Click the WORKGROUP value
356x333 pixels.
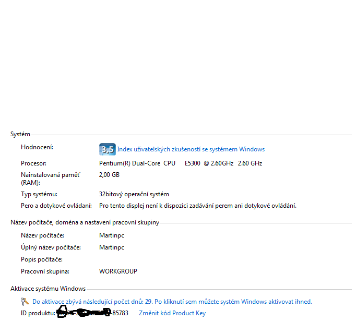[x=118, y=271]
